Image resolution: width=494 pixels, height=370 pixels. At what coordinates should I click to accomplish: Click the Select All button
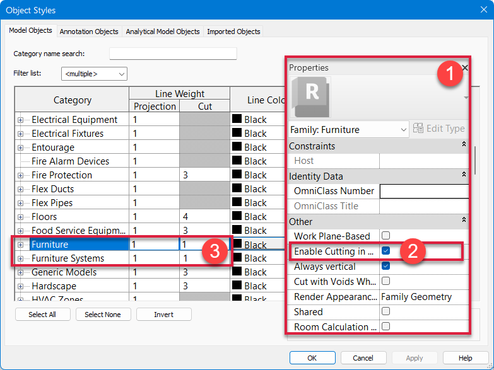click(43, 314)
